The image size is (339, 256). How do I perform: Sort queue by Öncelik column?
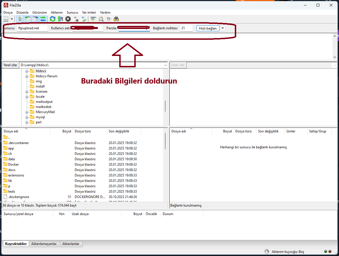click(x=152, y=214)
